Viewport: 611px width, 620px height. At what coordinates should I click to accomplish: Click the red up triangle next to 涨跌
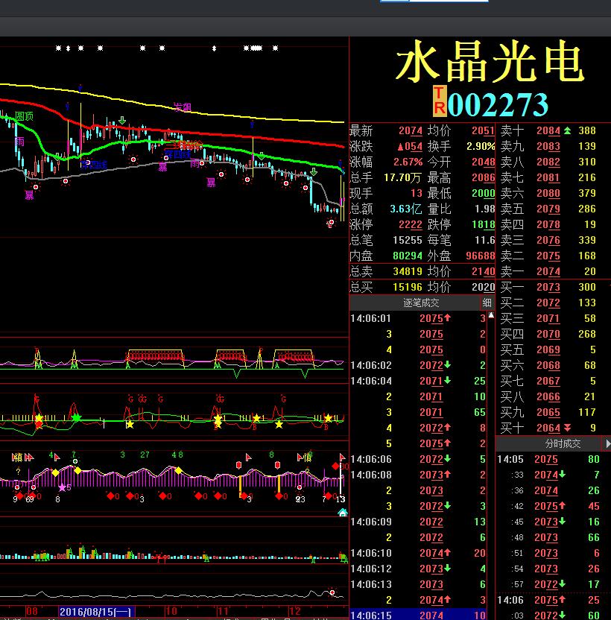coord(400,147)
